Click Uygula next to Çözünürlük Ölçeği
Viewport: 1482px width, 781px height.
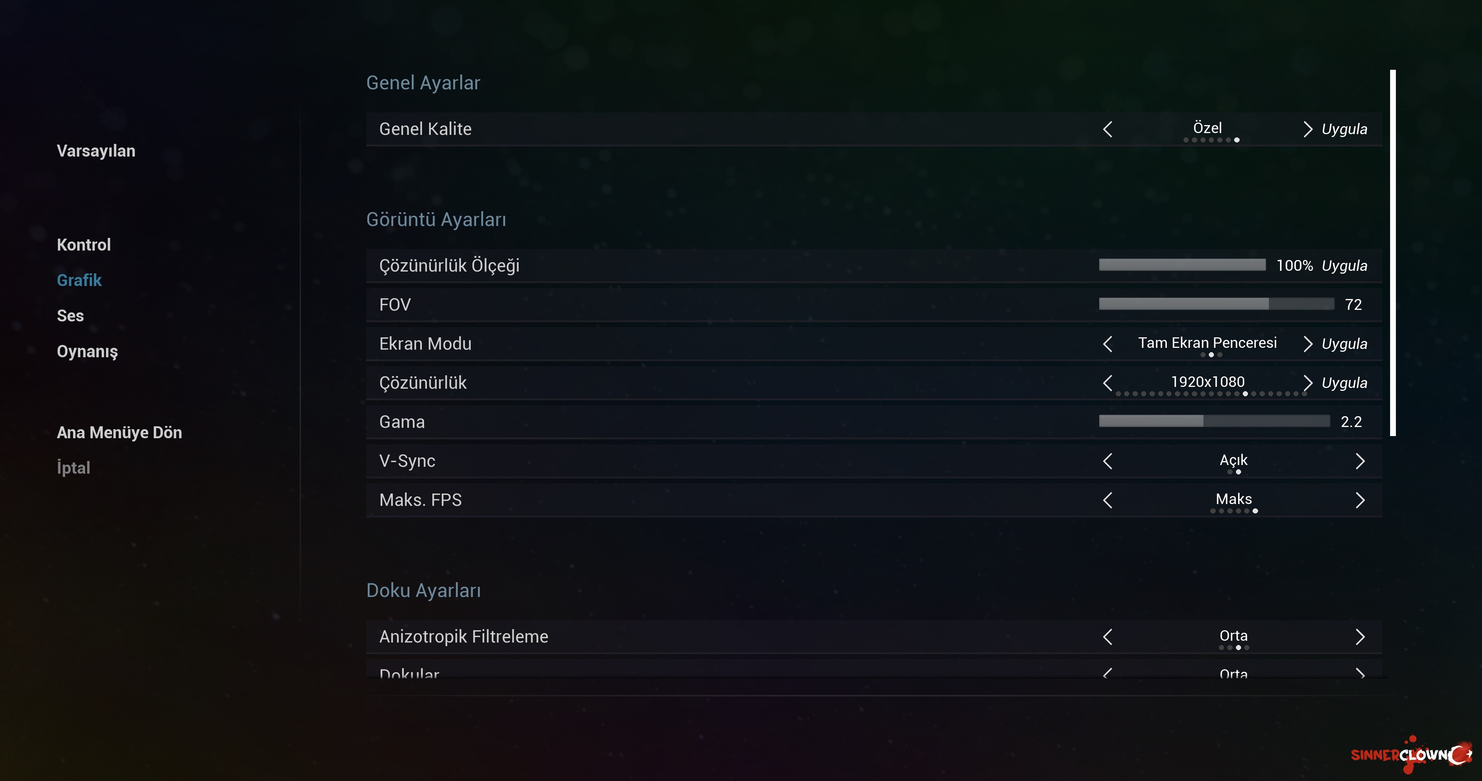click(1344, 266)
